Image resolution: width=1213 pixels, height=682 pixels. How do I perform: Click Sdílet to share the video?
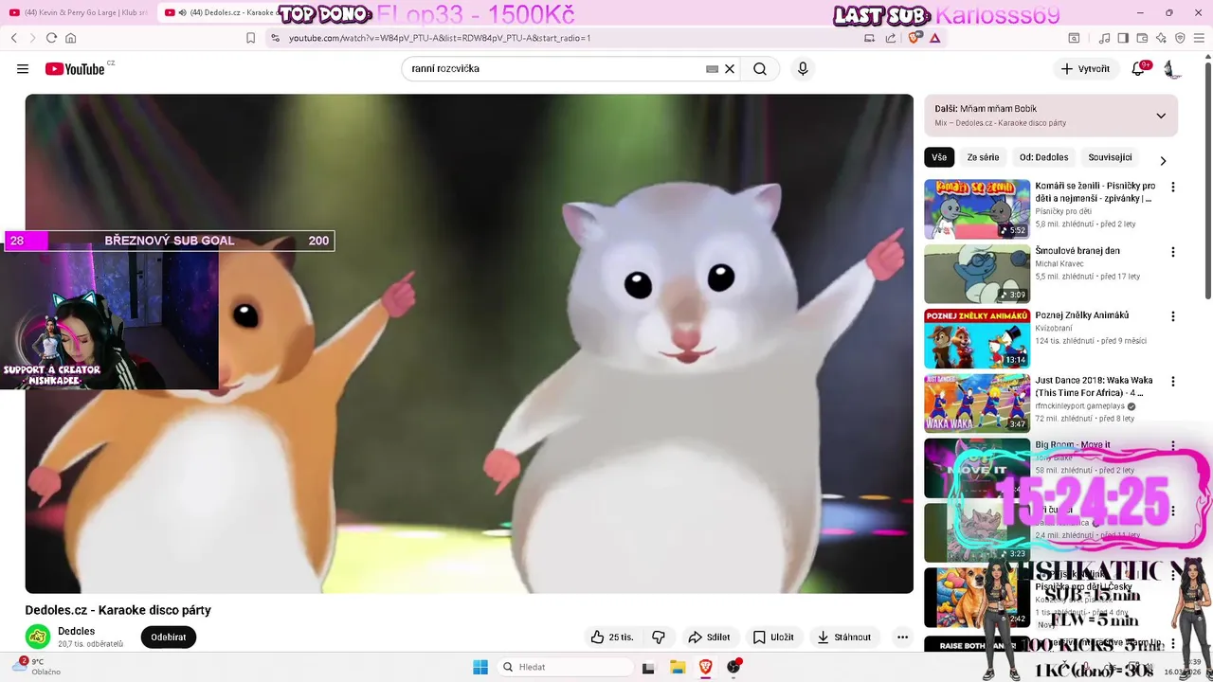[709, 637]
